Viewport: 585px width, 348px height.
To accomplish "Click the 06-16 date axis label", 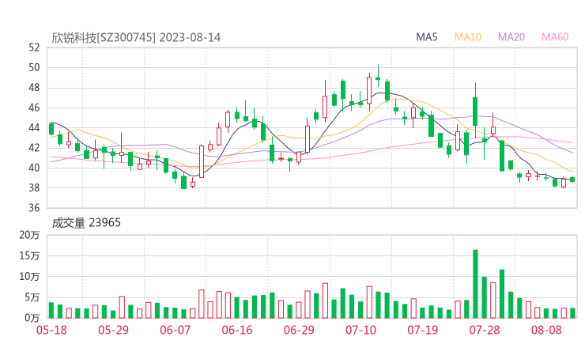I will pos(237,330).
